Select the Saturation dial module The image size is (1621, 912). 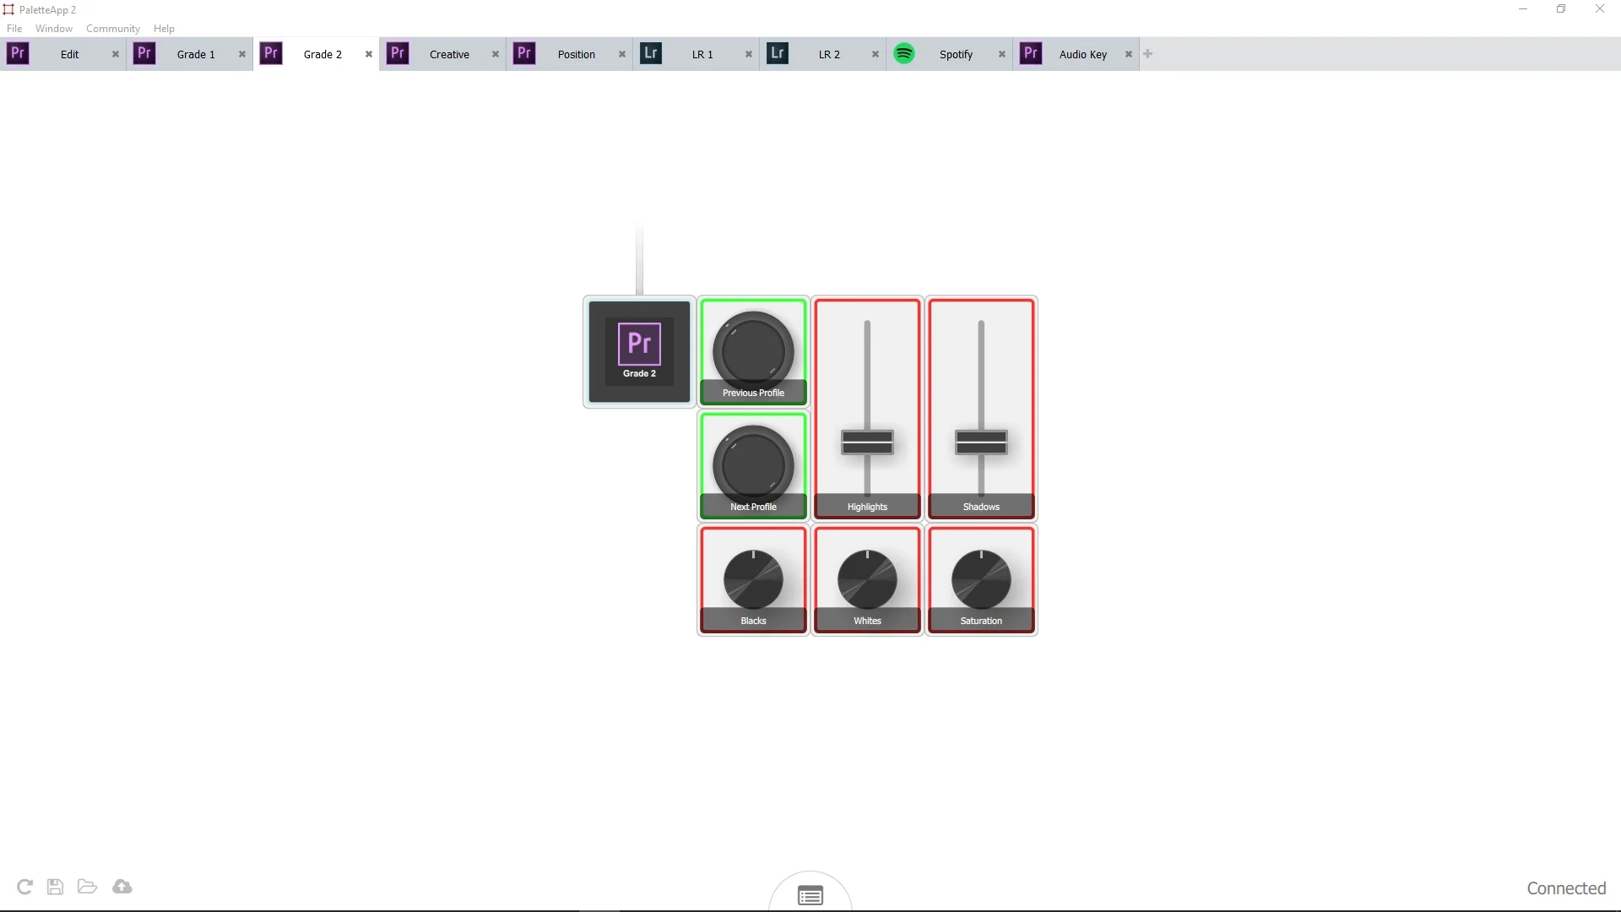coord(981,579)
